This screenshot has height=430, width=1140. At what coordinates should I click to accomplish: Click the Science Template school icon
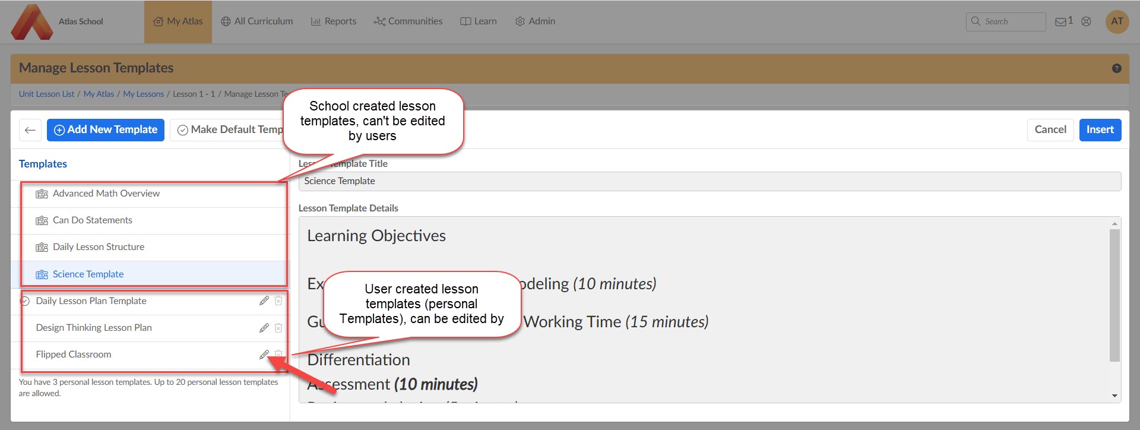[x=42, y=274]
